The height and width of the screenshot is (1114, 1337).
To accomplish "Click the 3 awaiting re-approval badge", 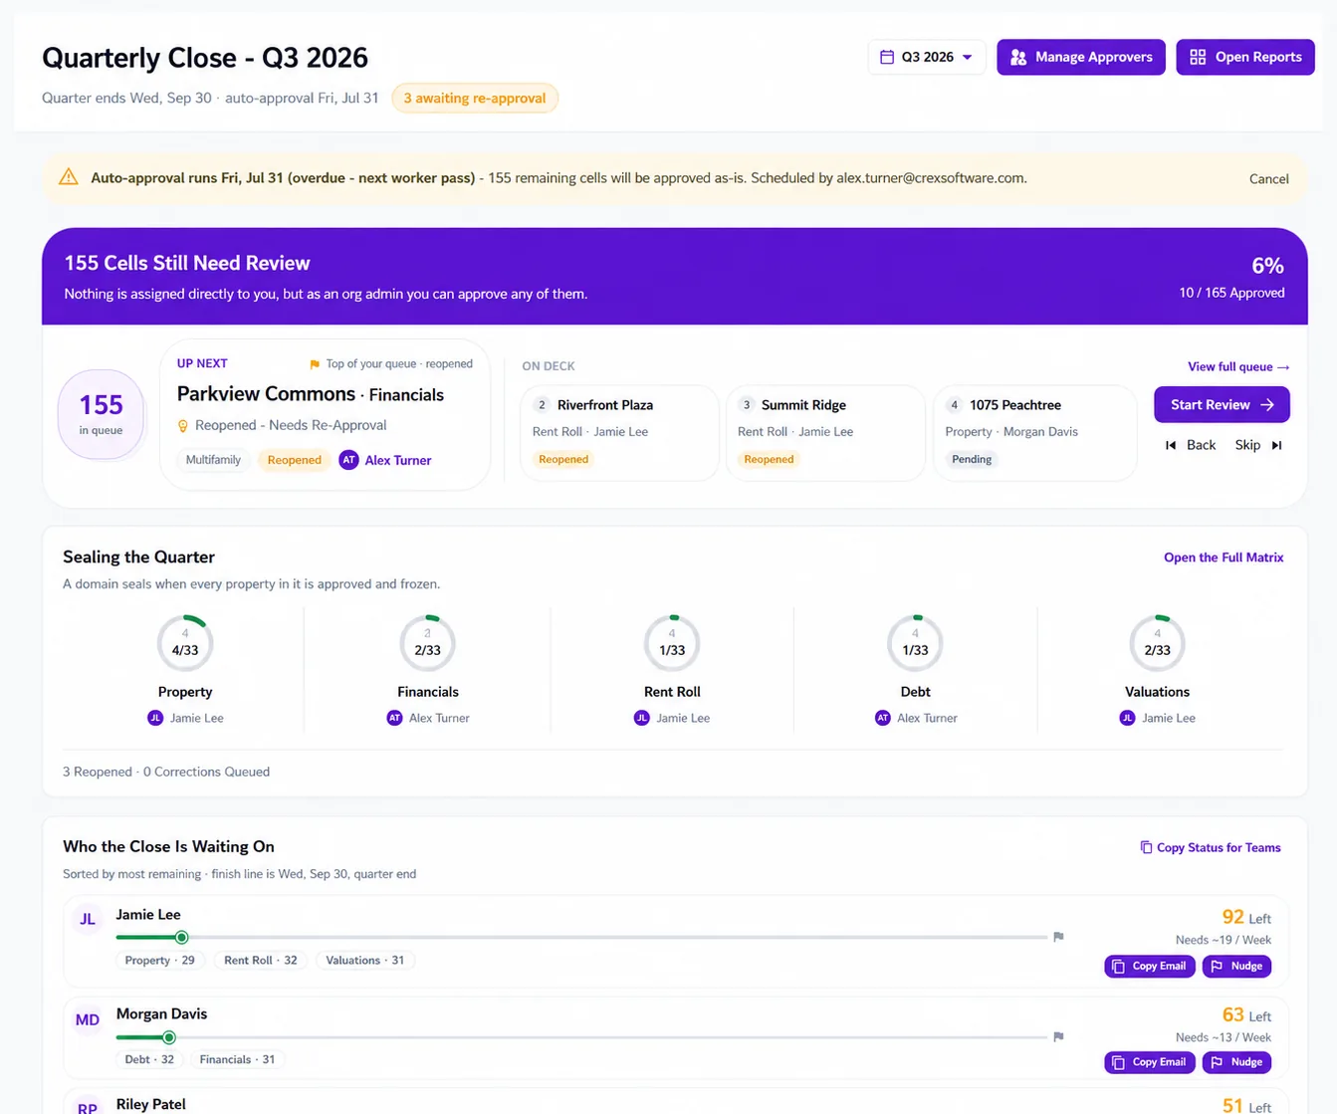I will [475, 98].
